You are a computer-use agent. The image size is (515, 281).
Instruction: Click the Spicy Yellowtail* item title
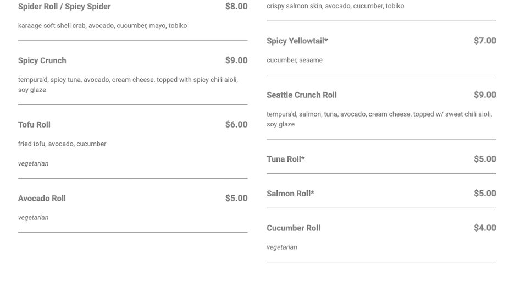coord(297,41)
